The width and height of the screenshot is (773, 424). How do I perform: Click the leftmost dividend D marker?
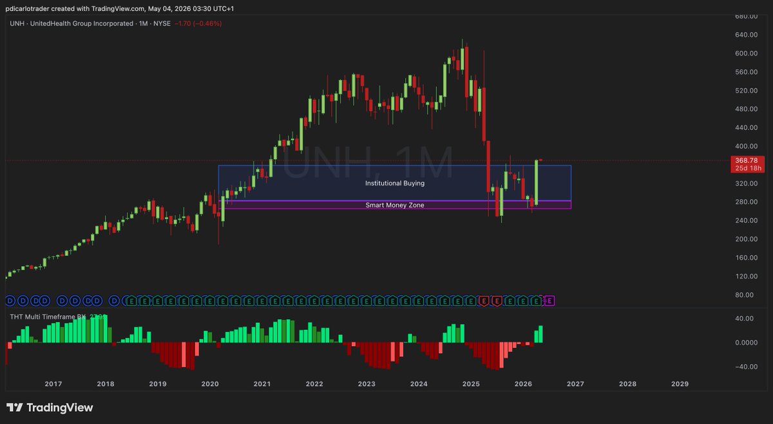coord(9,301)
